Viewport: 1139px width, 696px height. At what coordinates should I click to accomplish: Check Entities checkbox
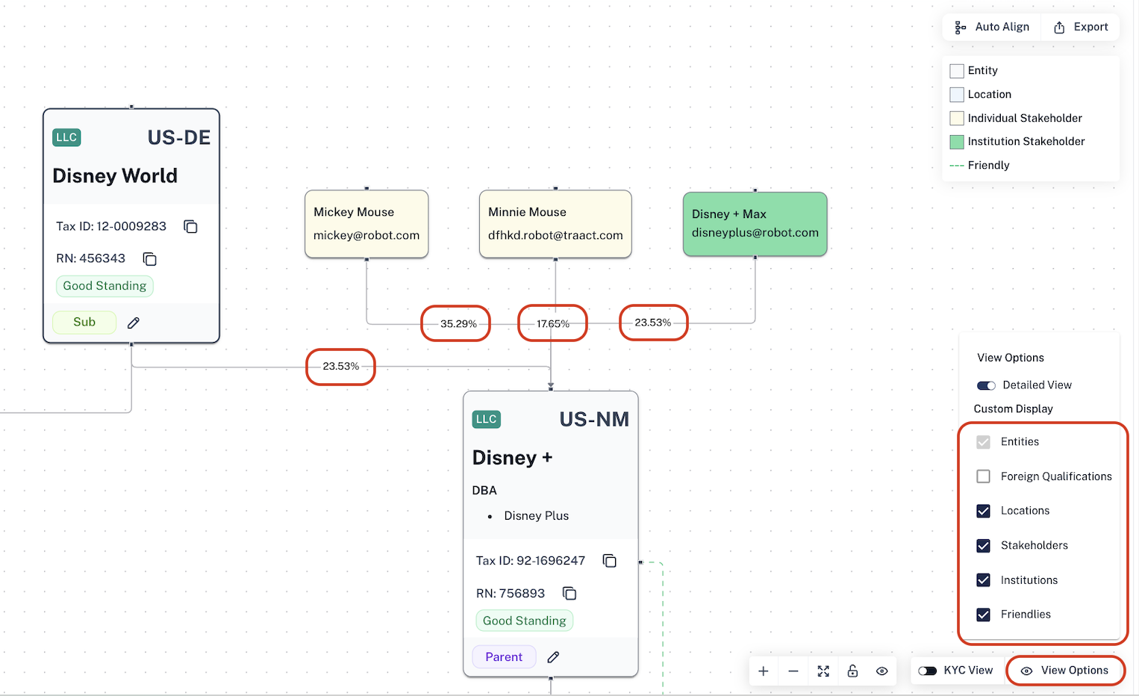[x=984, y=442]
